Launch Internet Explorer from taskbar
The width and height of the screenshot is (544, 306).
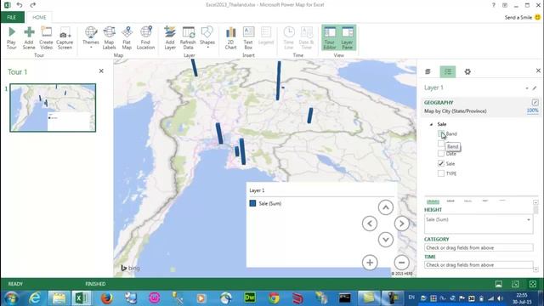[35, 298]
